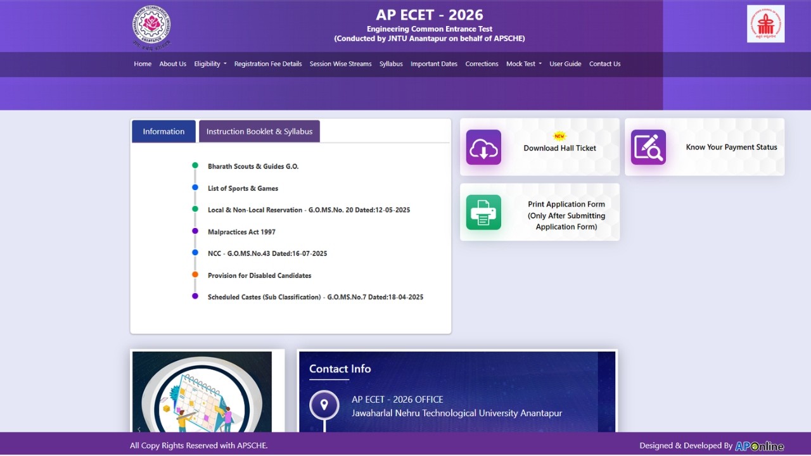811x456 pixels.
Task: Click Engineering Common Entrance Test subtitle
Action: click(x=430, y=29)
